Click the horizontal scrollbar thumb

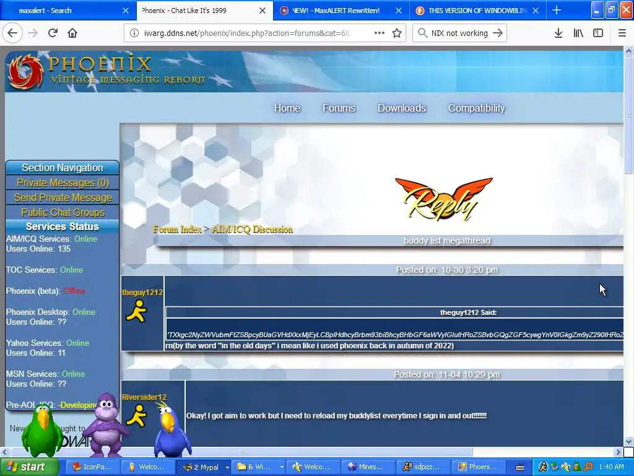[x=241, y=452]
